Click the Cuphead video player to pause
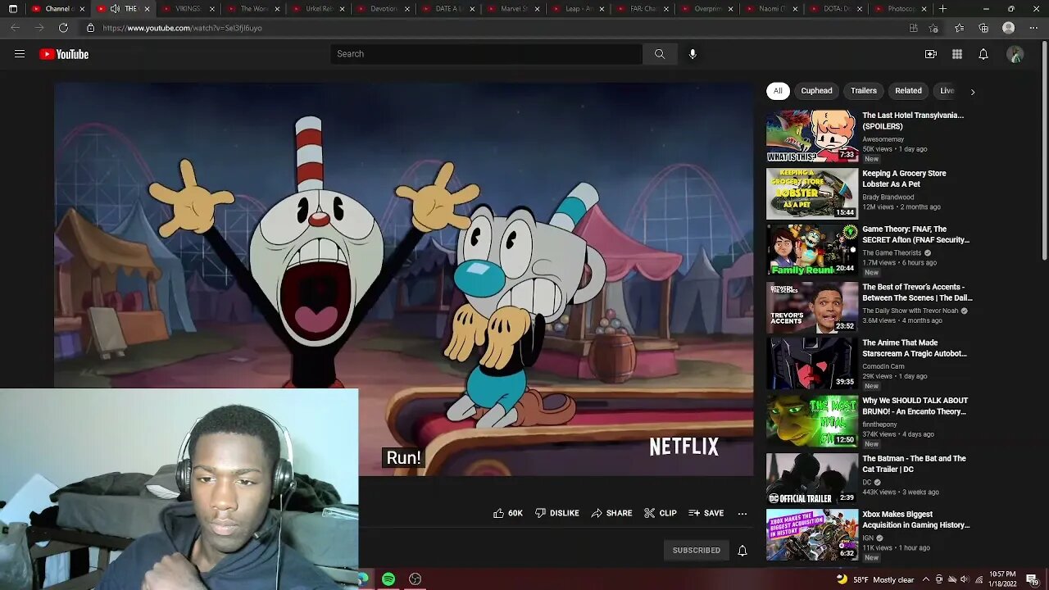The width and height of the screenshot is (1049, 590). pyautogui.click(x=404, y=279)
